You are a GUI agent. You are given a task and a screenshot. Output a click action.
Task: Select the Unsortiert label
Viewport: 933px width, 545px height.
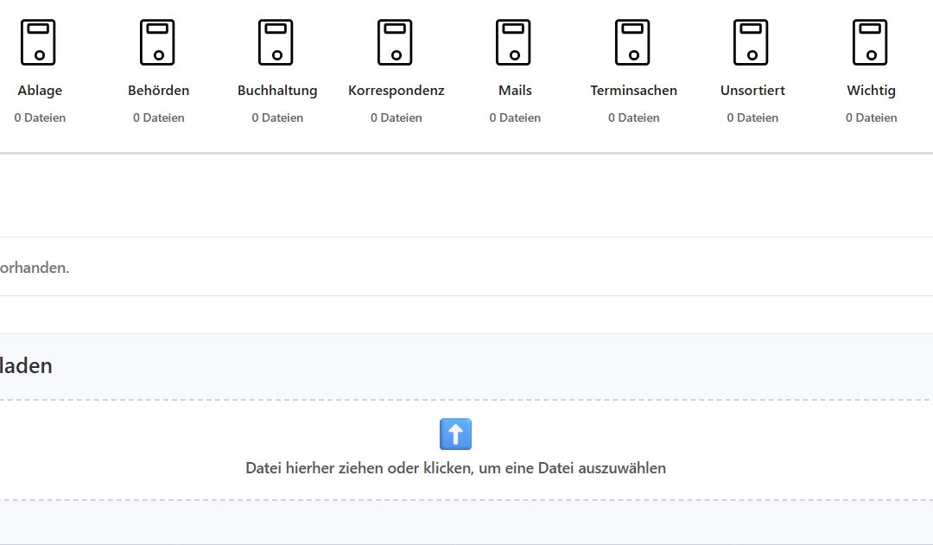[752, 91]
